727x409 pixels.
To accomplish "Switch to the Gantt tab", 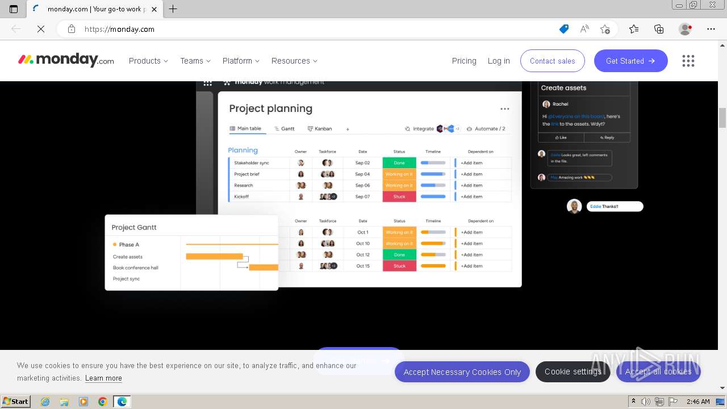I will point(285,129).
